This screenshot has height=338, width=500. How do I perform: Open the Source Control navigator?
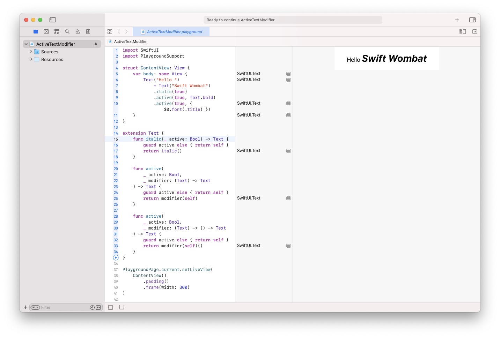coord(46,31)
